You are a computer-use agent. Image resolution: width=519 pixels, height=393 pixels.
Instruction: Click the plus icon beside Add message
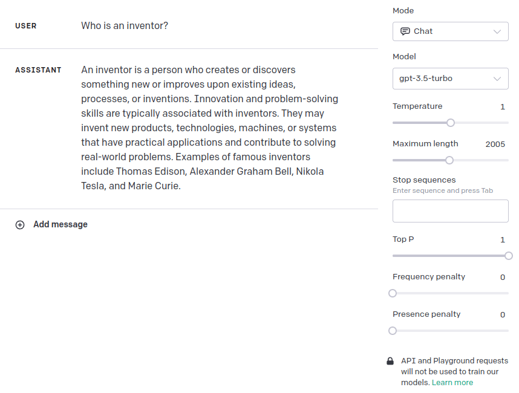20,225
